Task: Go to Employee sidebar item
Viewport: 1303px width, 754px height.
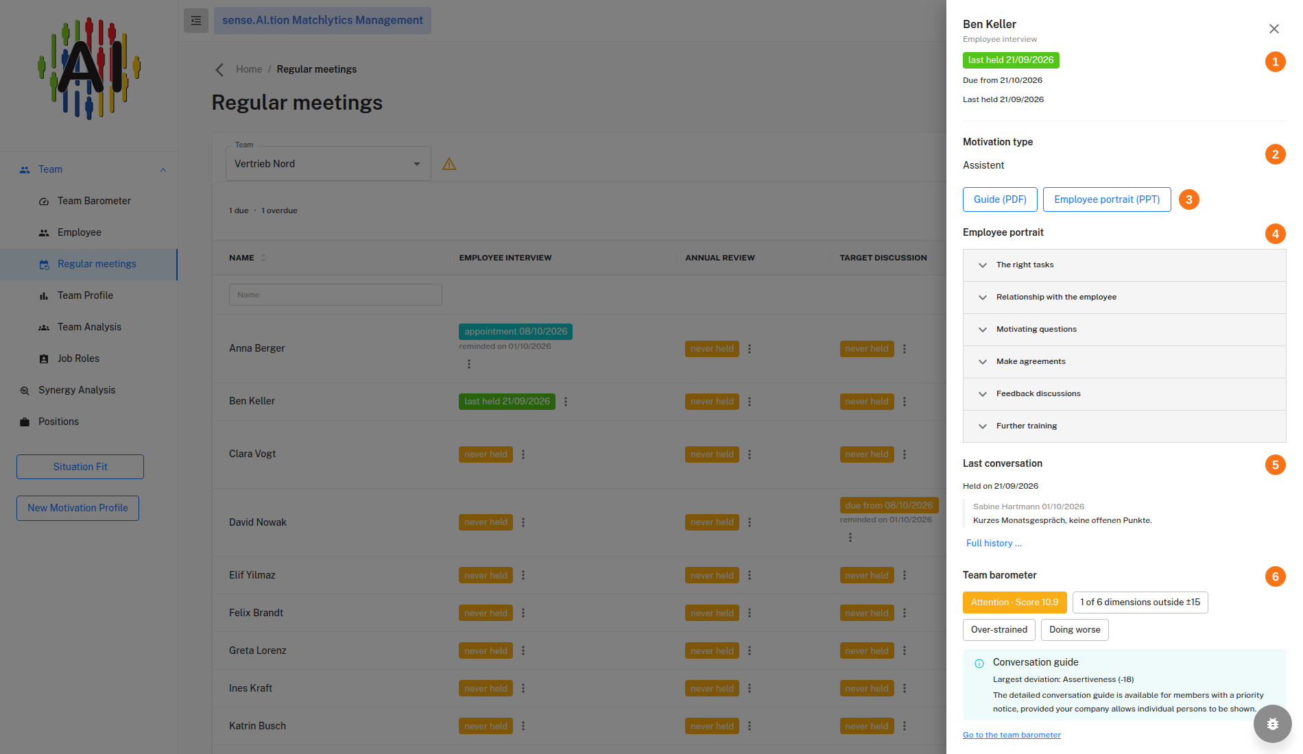Action: (89, 232)
